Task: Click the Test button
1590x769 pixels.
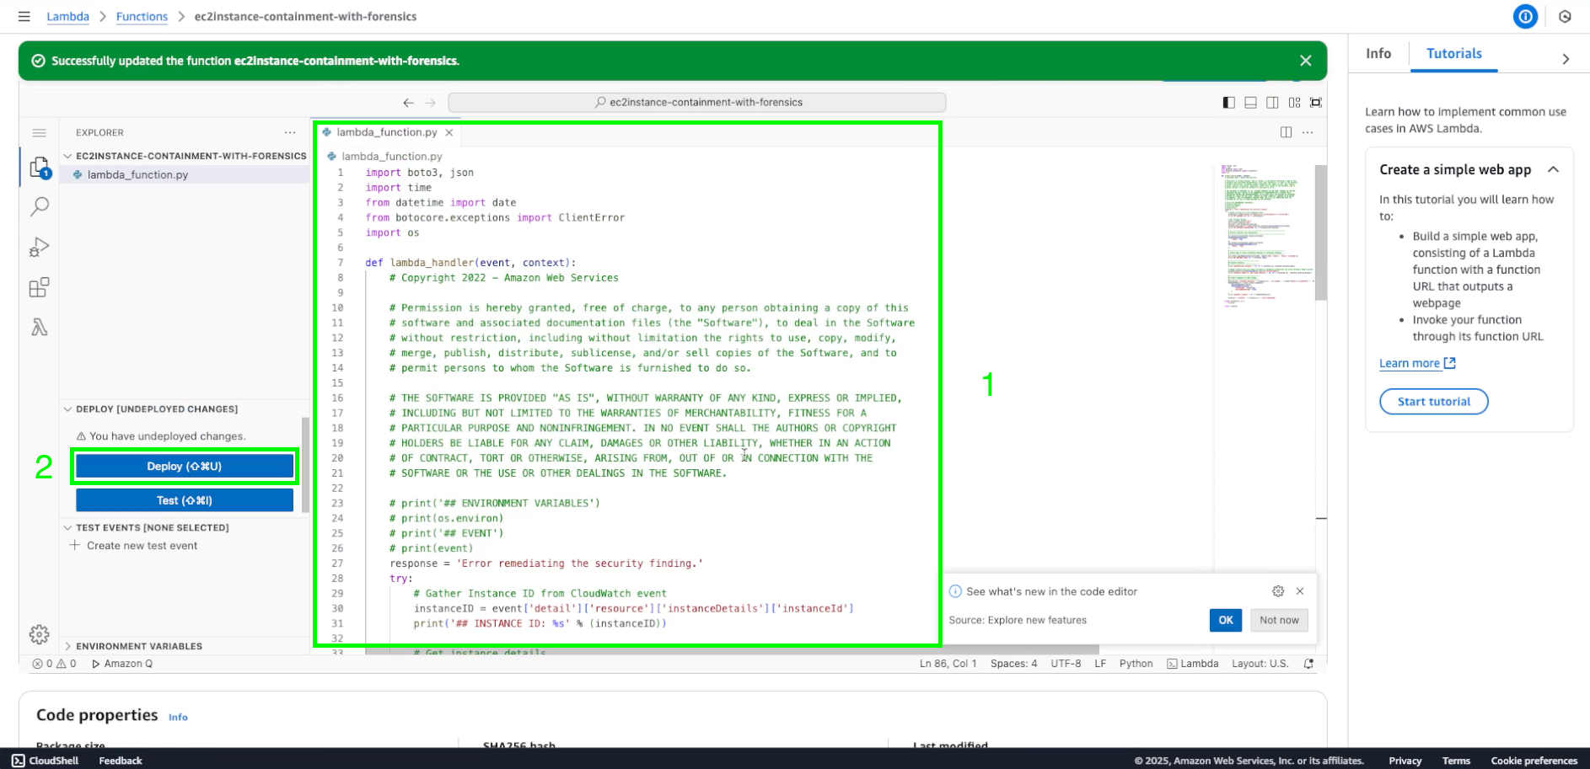Action: 185,500
